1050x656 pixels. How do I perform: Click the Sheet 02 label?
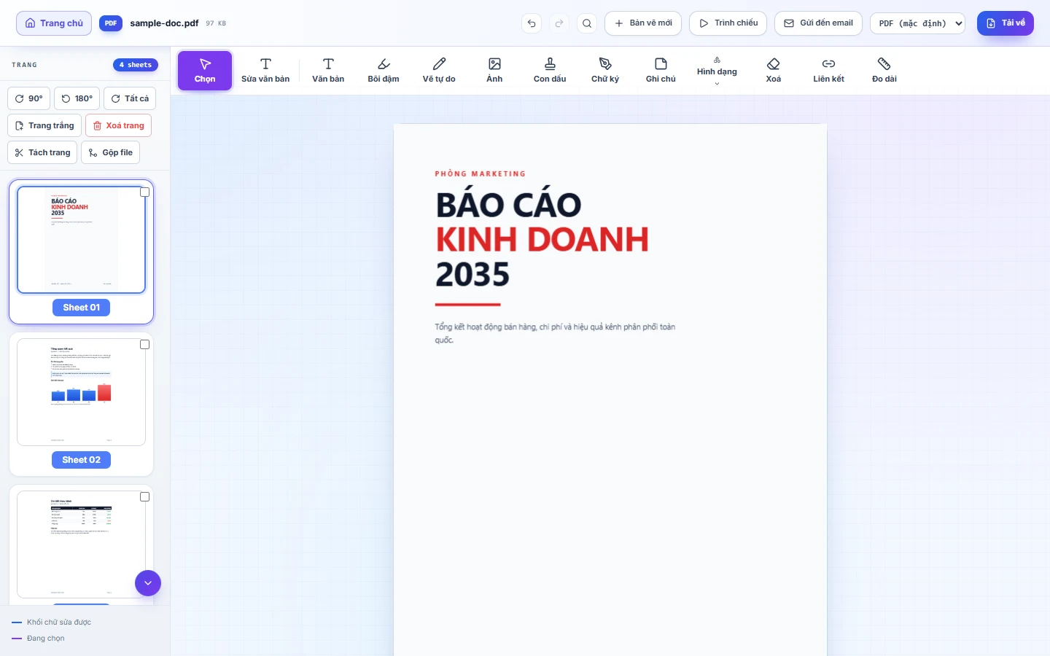tap(81, 460)
